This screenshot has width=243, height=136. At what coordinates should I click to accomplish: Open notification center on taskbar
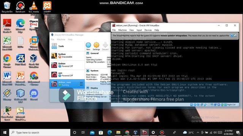click(238, 133)
